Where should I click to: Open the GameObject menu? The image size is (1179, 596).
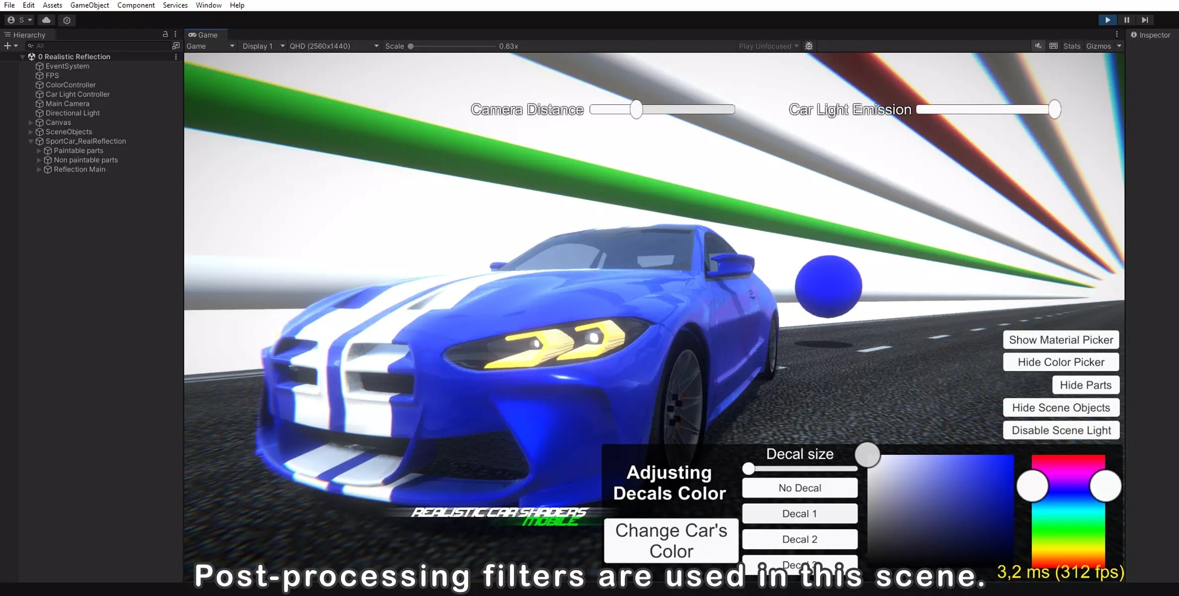pyautogui.click(x=89, y=5)
